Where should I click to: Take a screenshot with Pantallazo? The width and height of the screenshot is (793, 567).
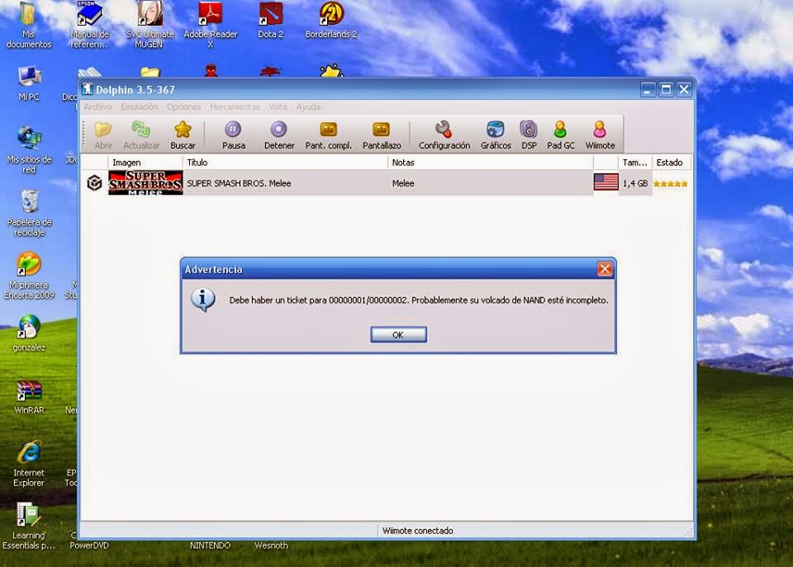380,132
